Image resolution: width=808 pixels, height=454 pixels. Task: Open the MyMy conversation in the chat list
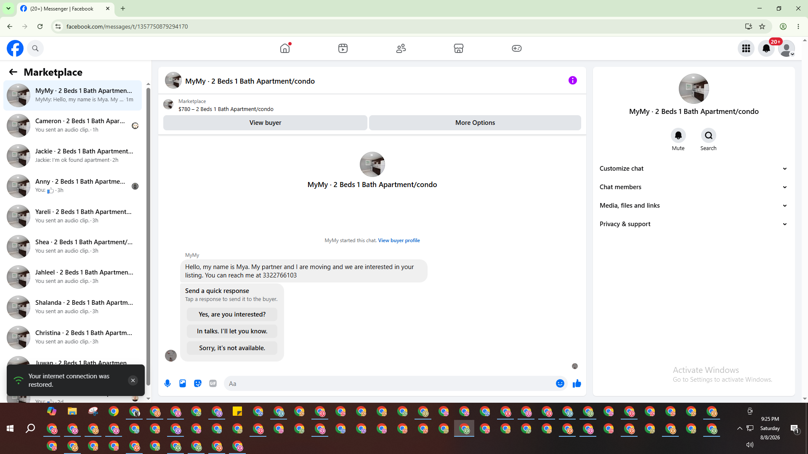point(73,95)
